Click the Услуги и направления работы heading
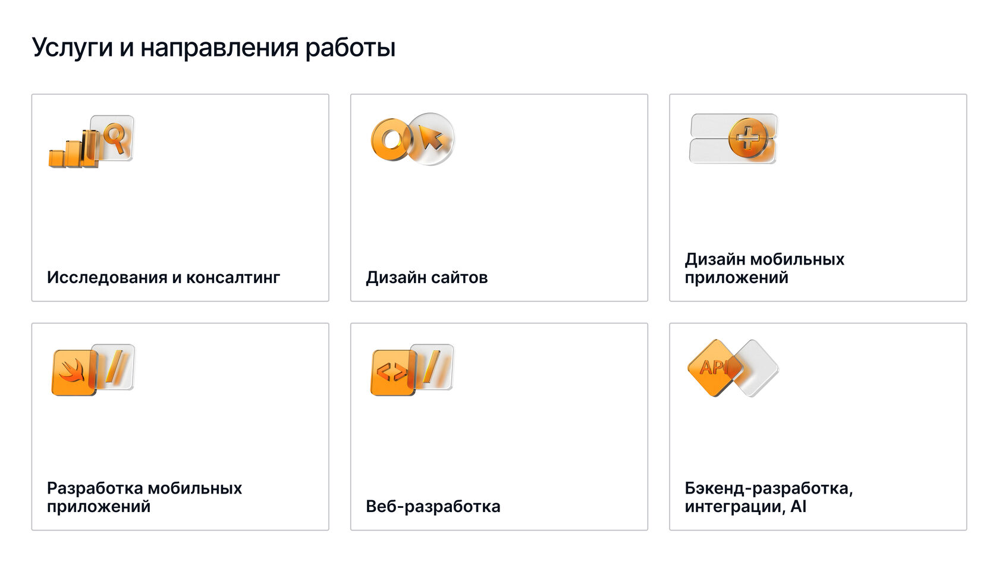This screenshot has width=999, height=562. [213, 48]
